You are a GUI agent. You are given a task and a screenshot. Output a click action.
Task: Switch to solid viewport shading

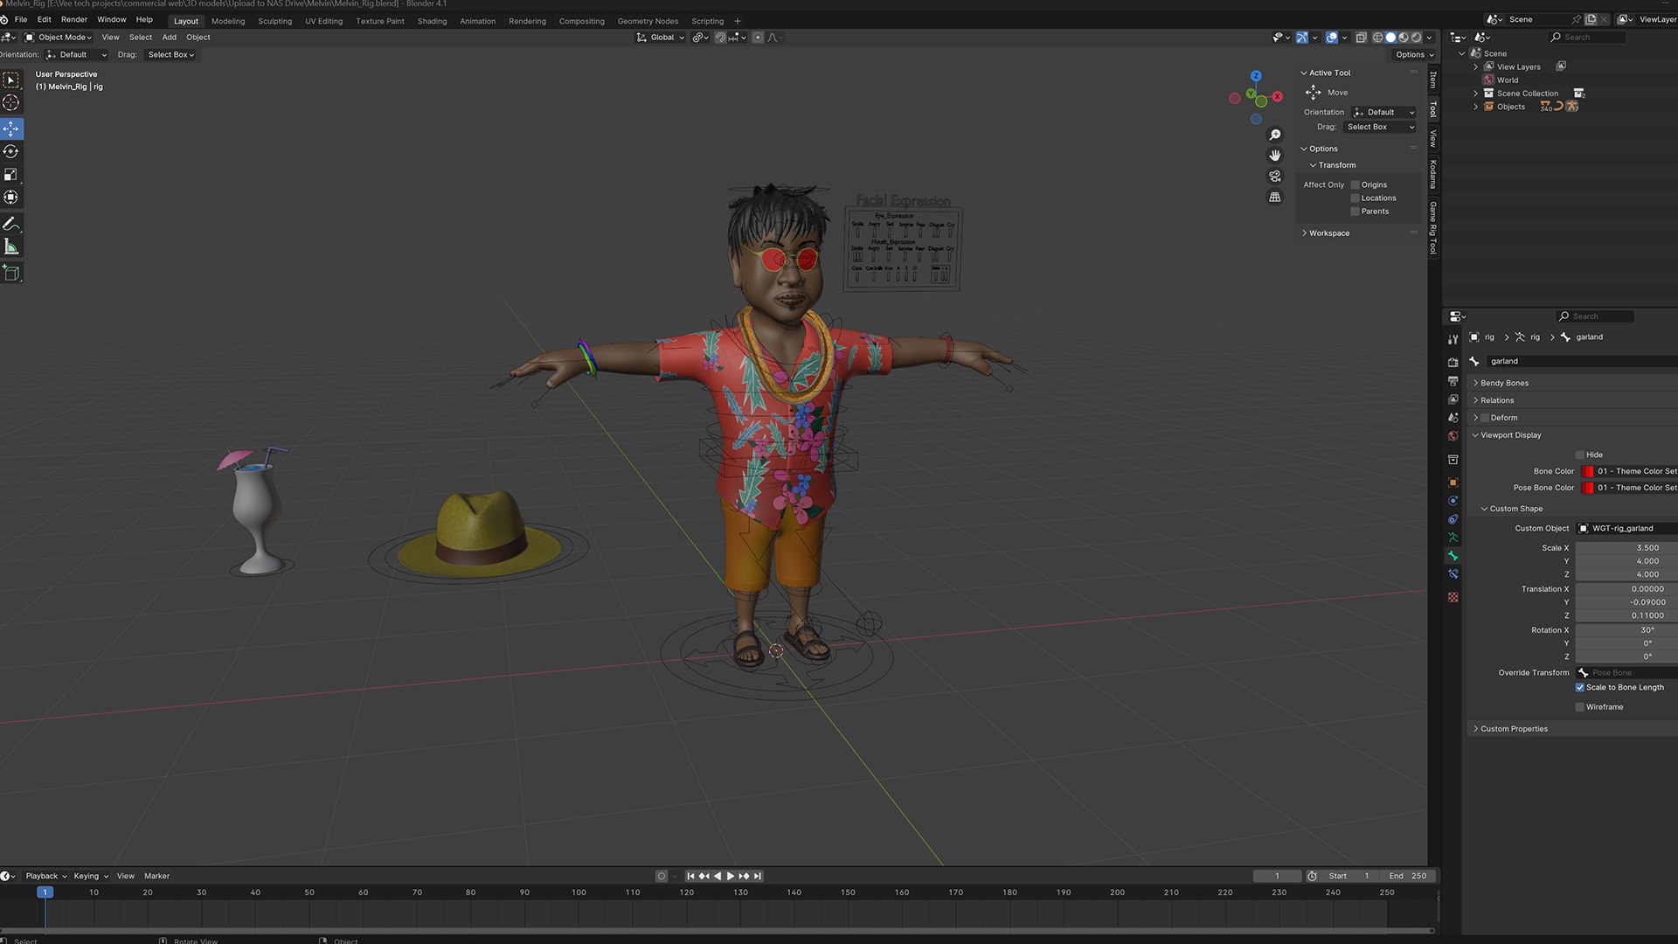point(1390,38)
